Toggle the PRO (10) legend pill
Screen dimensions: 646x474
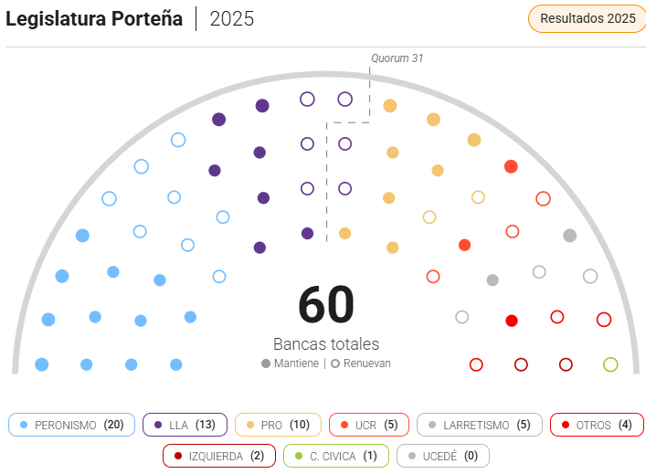tap(278, 425)
